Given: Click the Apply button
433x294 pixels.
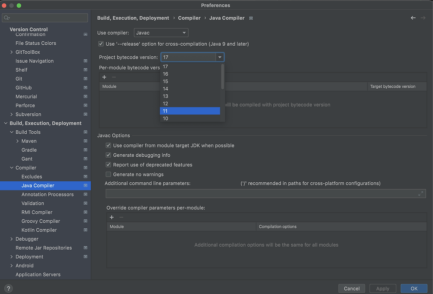Looking at the screenshot, I should [x=383, y=288].
